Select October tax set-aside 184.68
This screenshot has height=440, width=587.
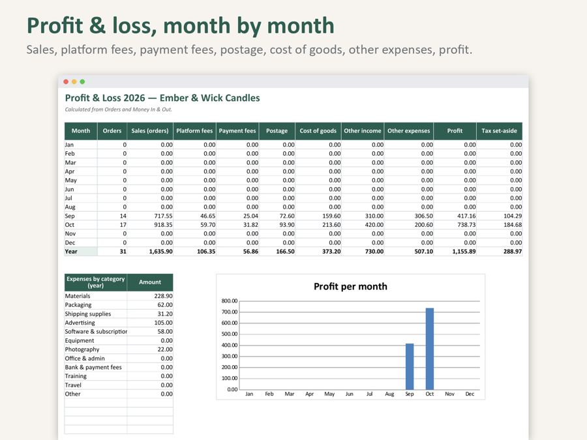(x=500, y=225)
